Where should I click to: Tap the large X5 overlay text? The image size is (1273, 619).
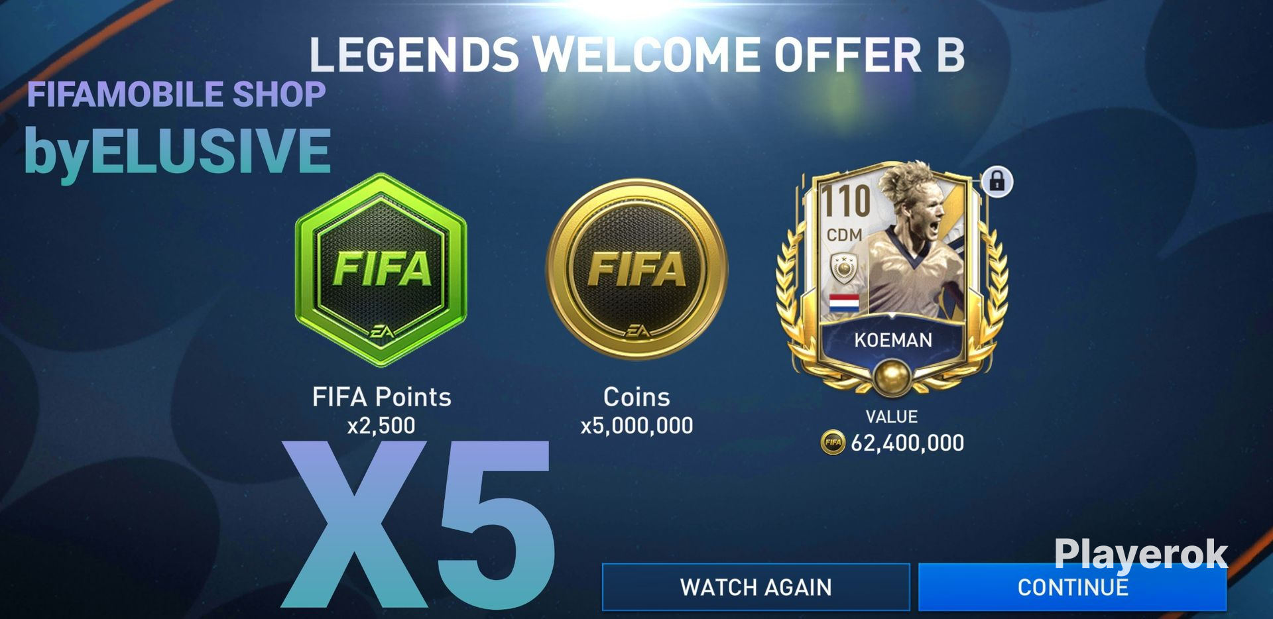(418, 524)
